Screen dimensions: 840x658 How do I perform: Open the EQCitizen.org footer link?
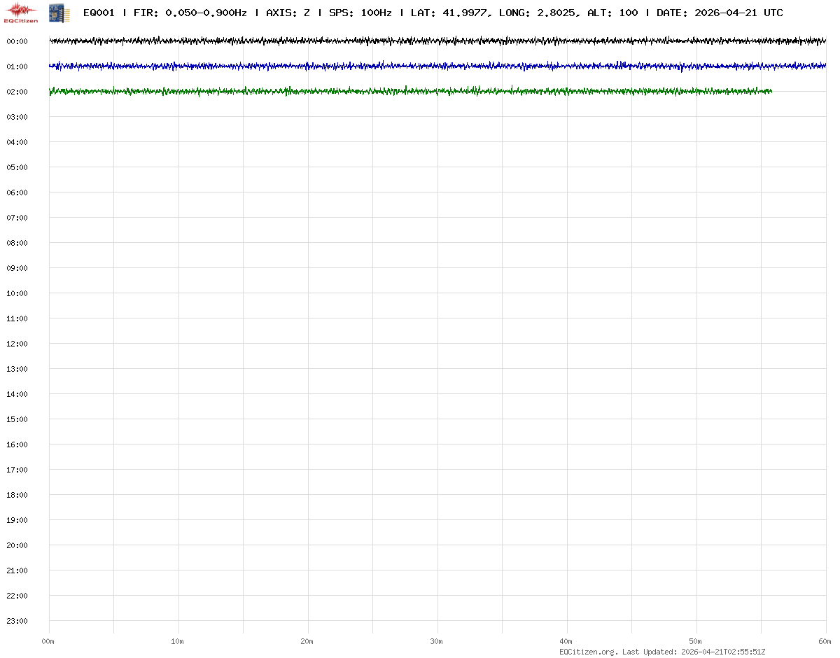point(589,652)
